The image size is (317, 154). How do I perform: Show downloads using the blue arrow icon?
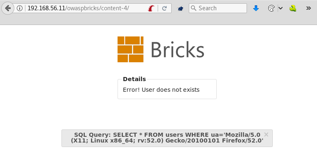(x=256, y=8)
